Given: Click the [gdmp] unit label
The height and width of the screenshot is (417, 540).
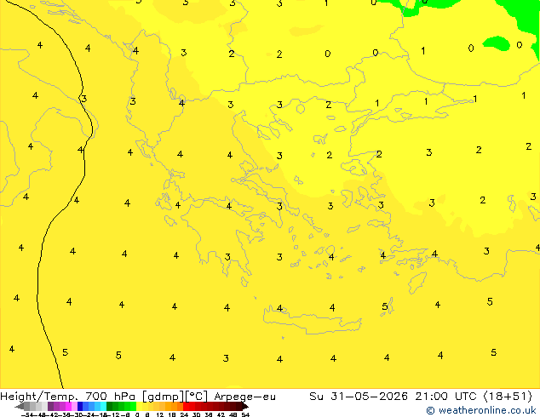Looking at the screenshot, I should pos(164,397).
